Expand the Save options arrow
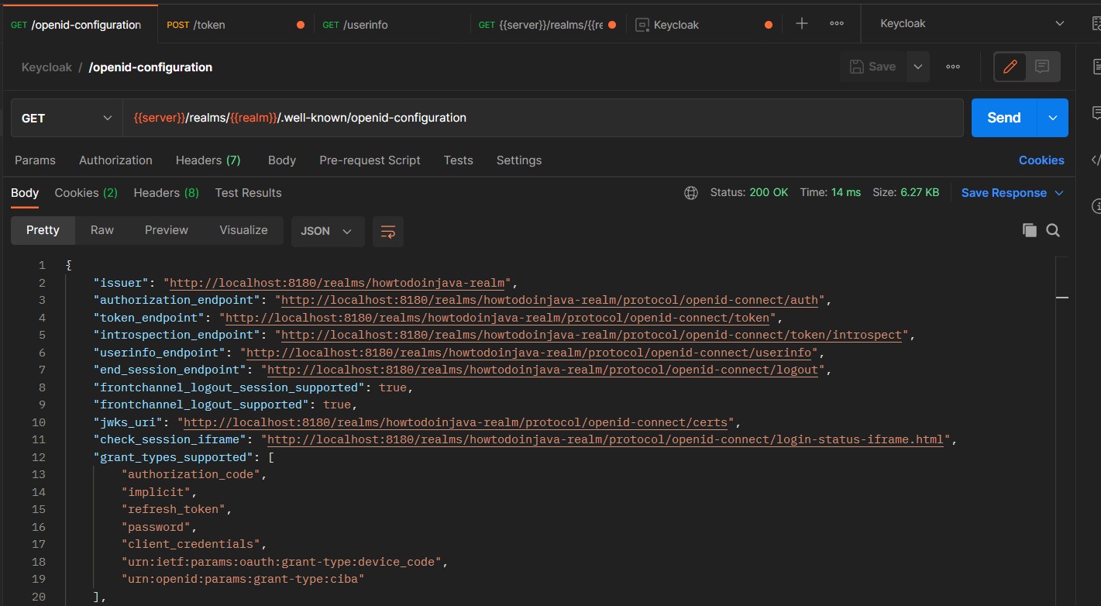 (x=918, y=67)
